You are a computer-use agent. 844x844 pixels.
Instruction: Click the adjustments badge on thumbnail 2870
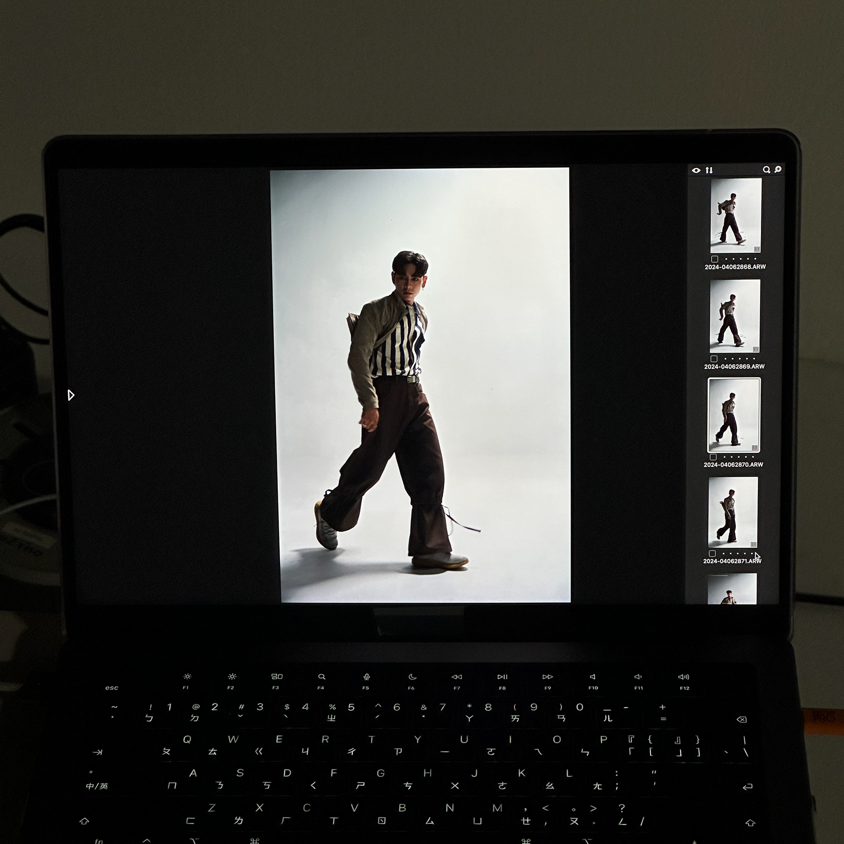click(x=755, y=448)
